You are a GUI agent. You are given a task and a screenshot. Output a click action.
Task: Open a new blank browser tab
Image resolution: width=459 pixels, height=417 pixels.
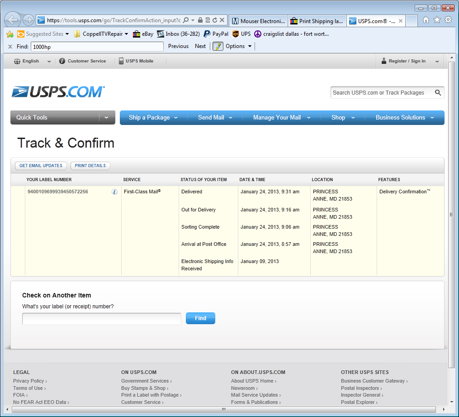[412, 21]
